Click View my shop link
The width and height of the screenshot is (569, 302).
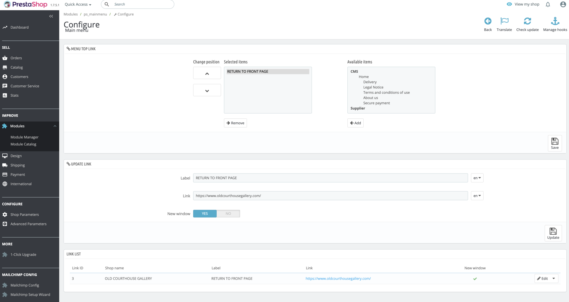click(523, 4)
